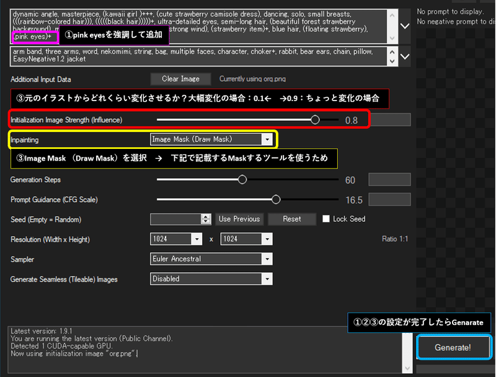Click the 'Additional Input Data' label
This screenshot has width=496, height=377.
pos(41,79)
